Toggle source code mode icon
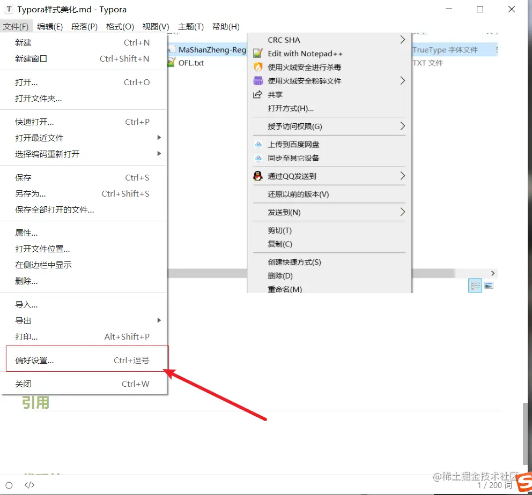 [29, 485]
